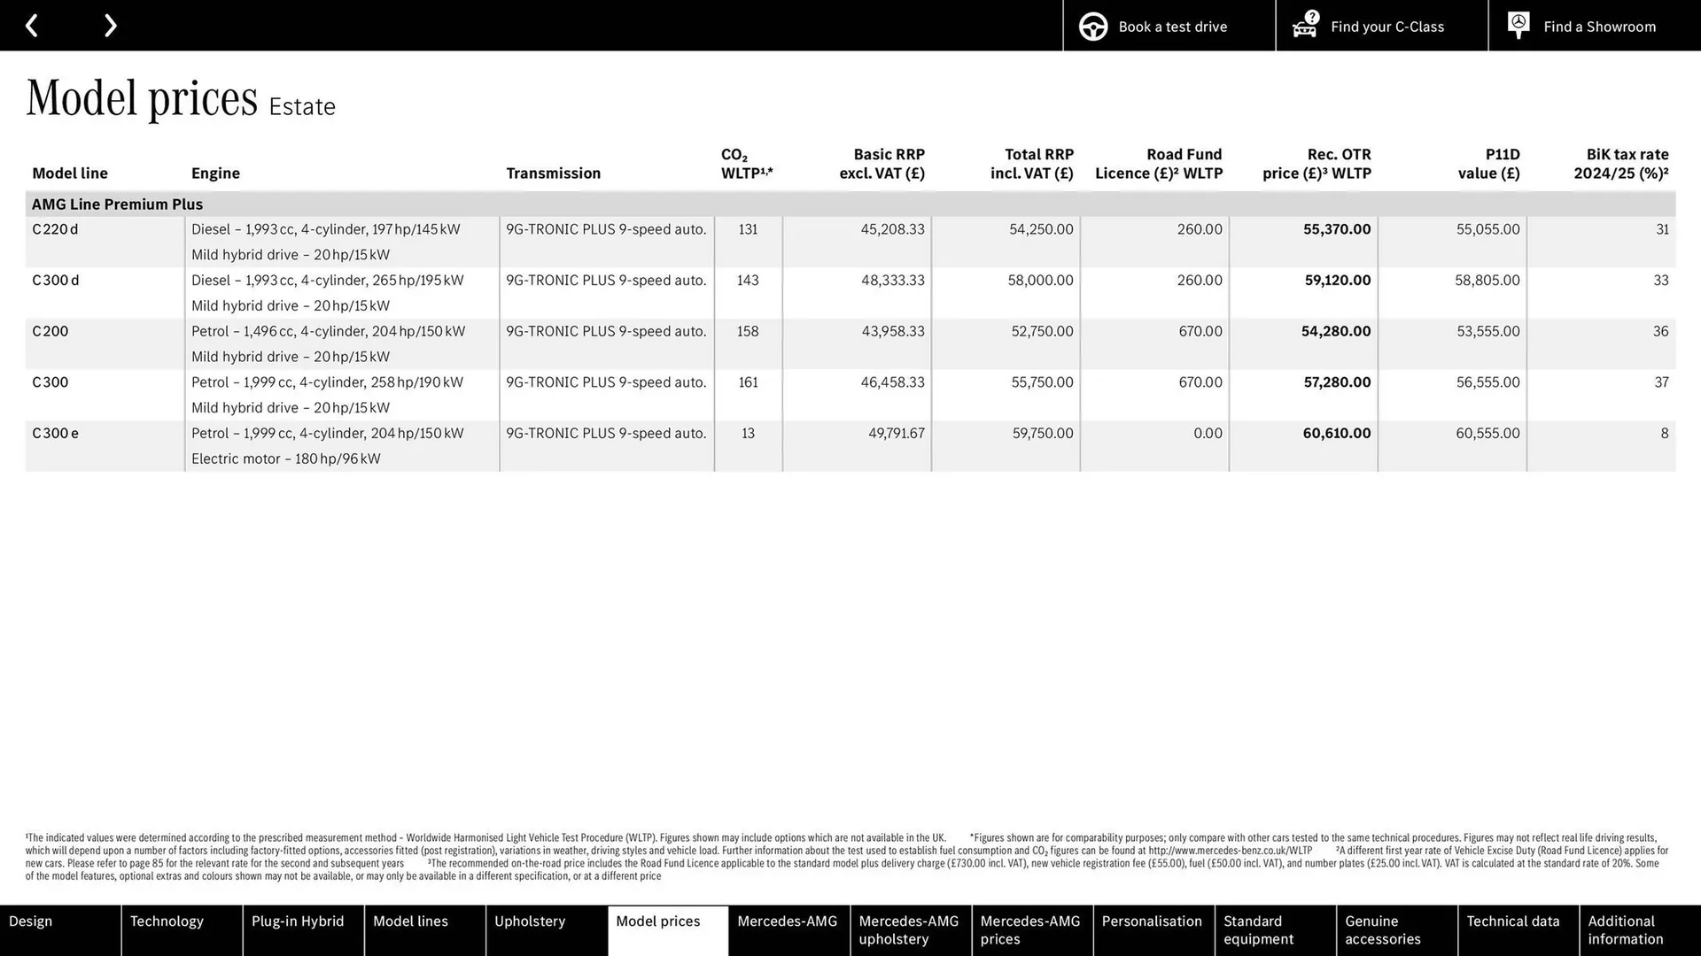Screen dimensions: 1701x956
Task: Click the forward navigation chevron
Action: 110,25
